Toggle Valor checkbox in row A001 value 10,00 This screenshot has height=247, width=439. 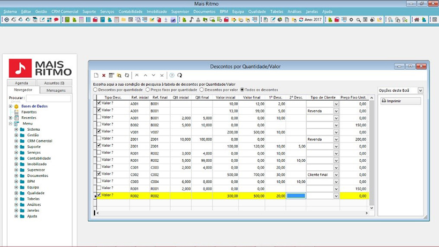pos(99,103)
